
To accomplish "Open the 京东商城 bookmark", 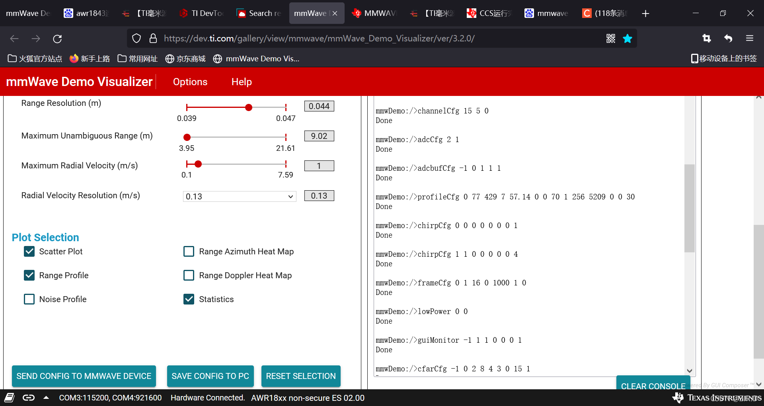I will (x=185, y=59).
